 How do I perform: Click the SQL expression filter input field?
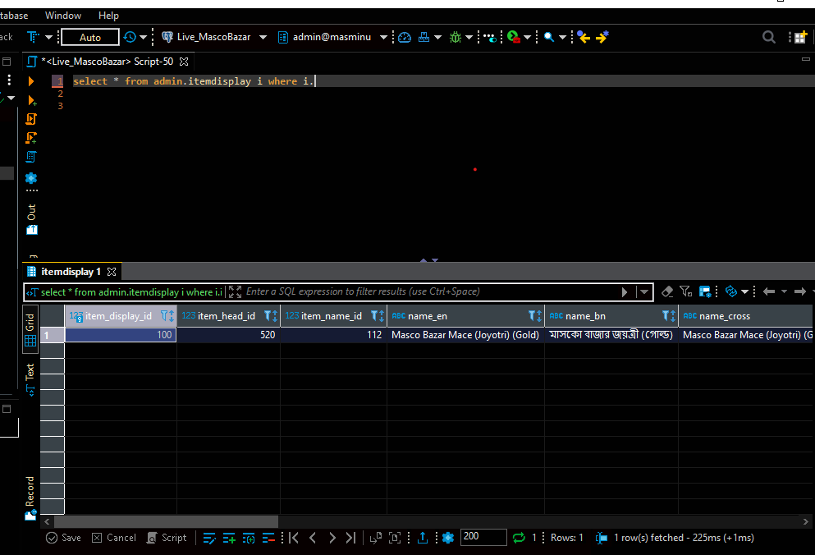[x=432, y=291]
